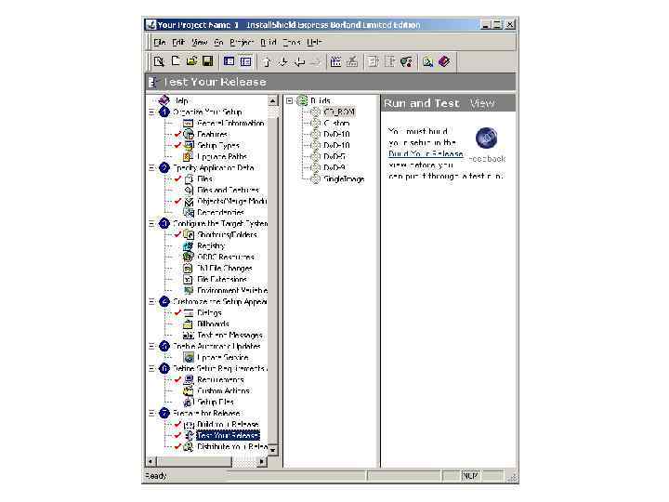
Task: Collapse step 3 Configure the Target System
Action: coord(151,223)
